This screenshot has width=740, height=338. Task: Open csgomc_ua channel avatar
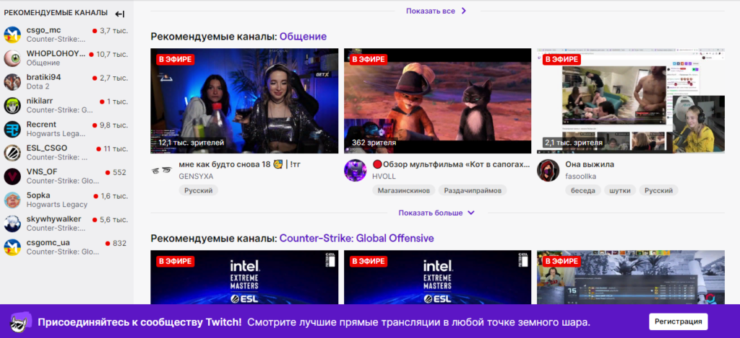point(12,247)
